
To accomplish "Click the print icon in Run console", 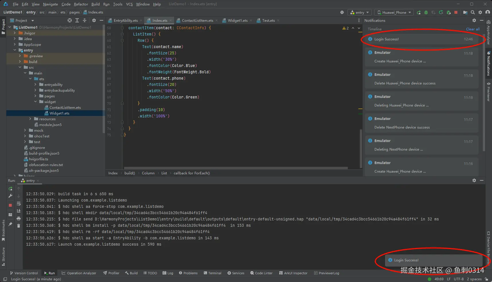I will click(19, 218).
